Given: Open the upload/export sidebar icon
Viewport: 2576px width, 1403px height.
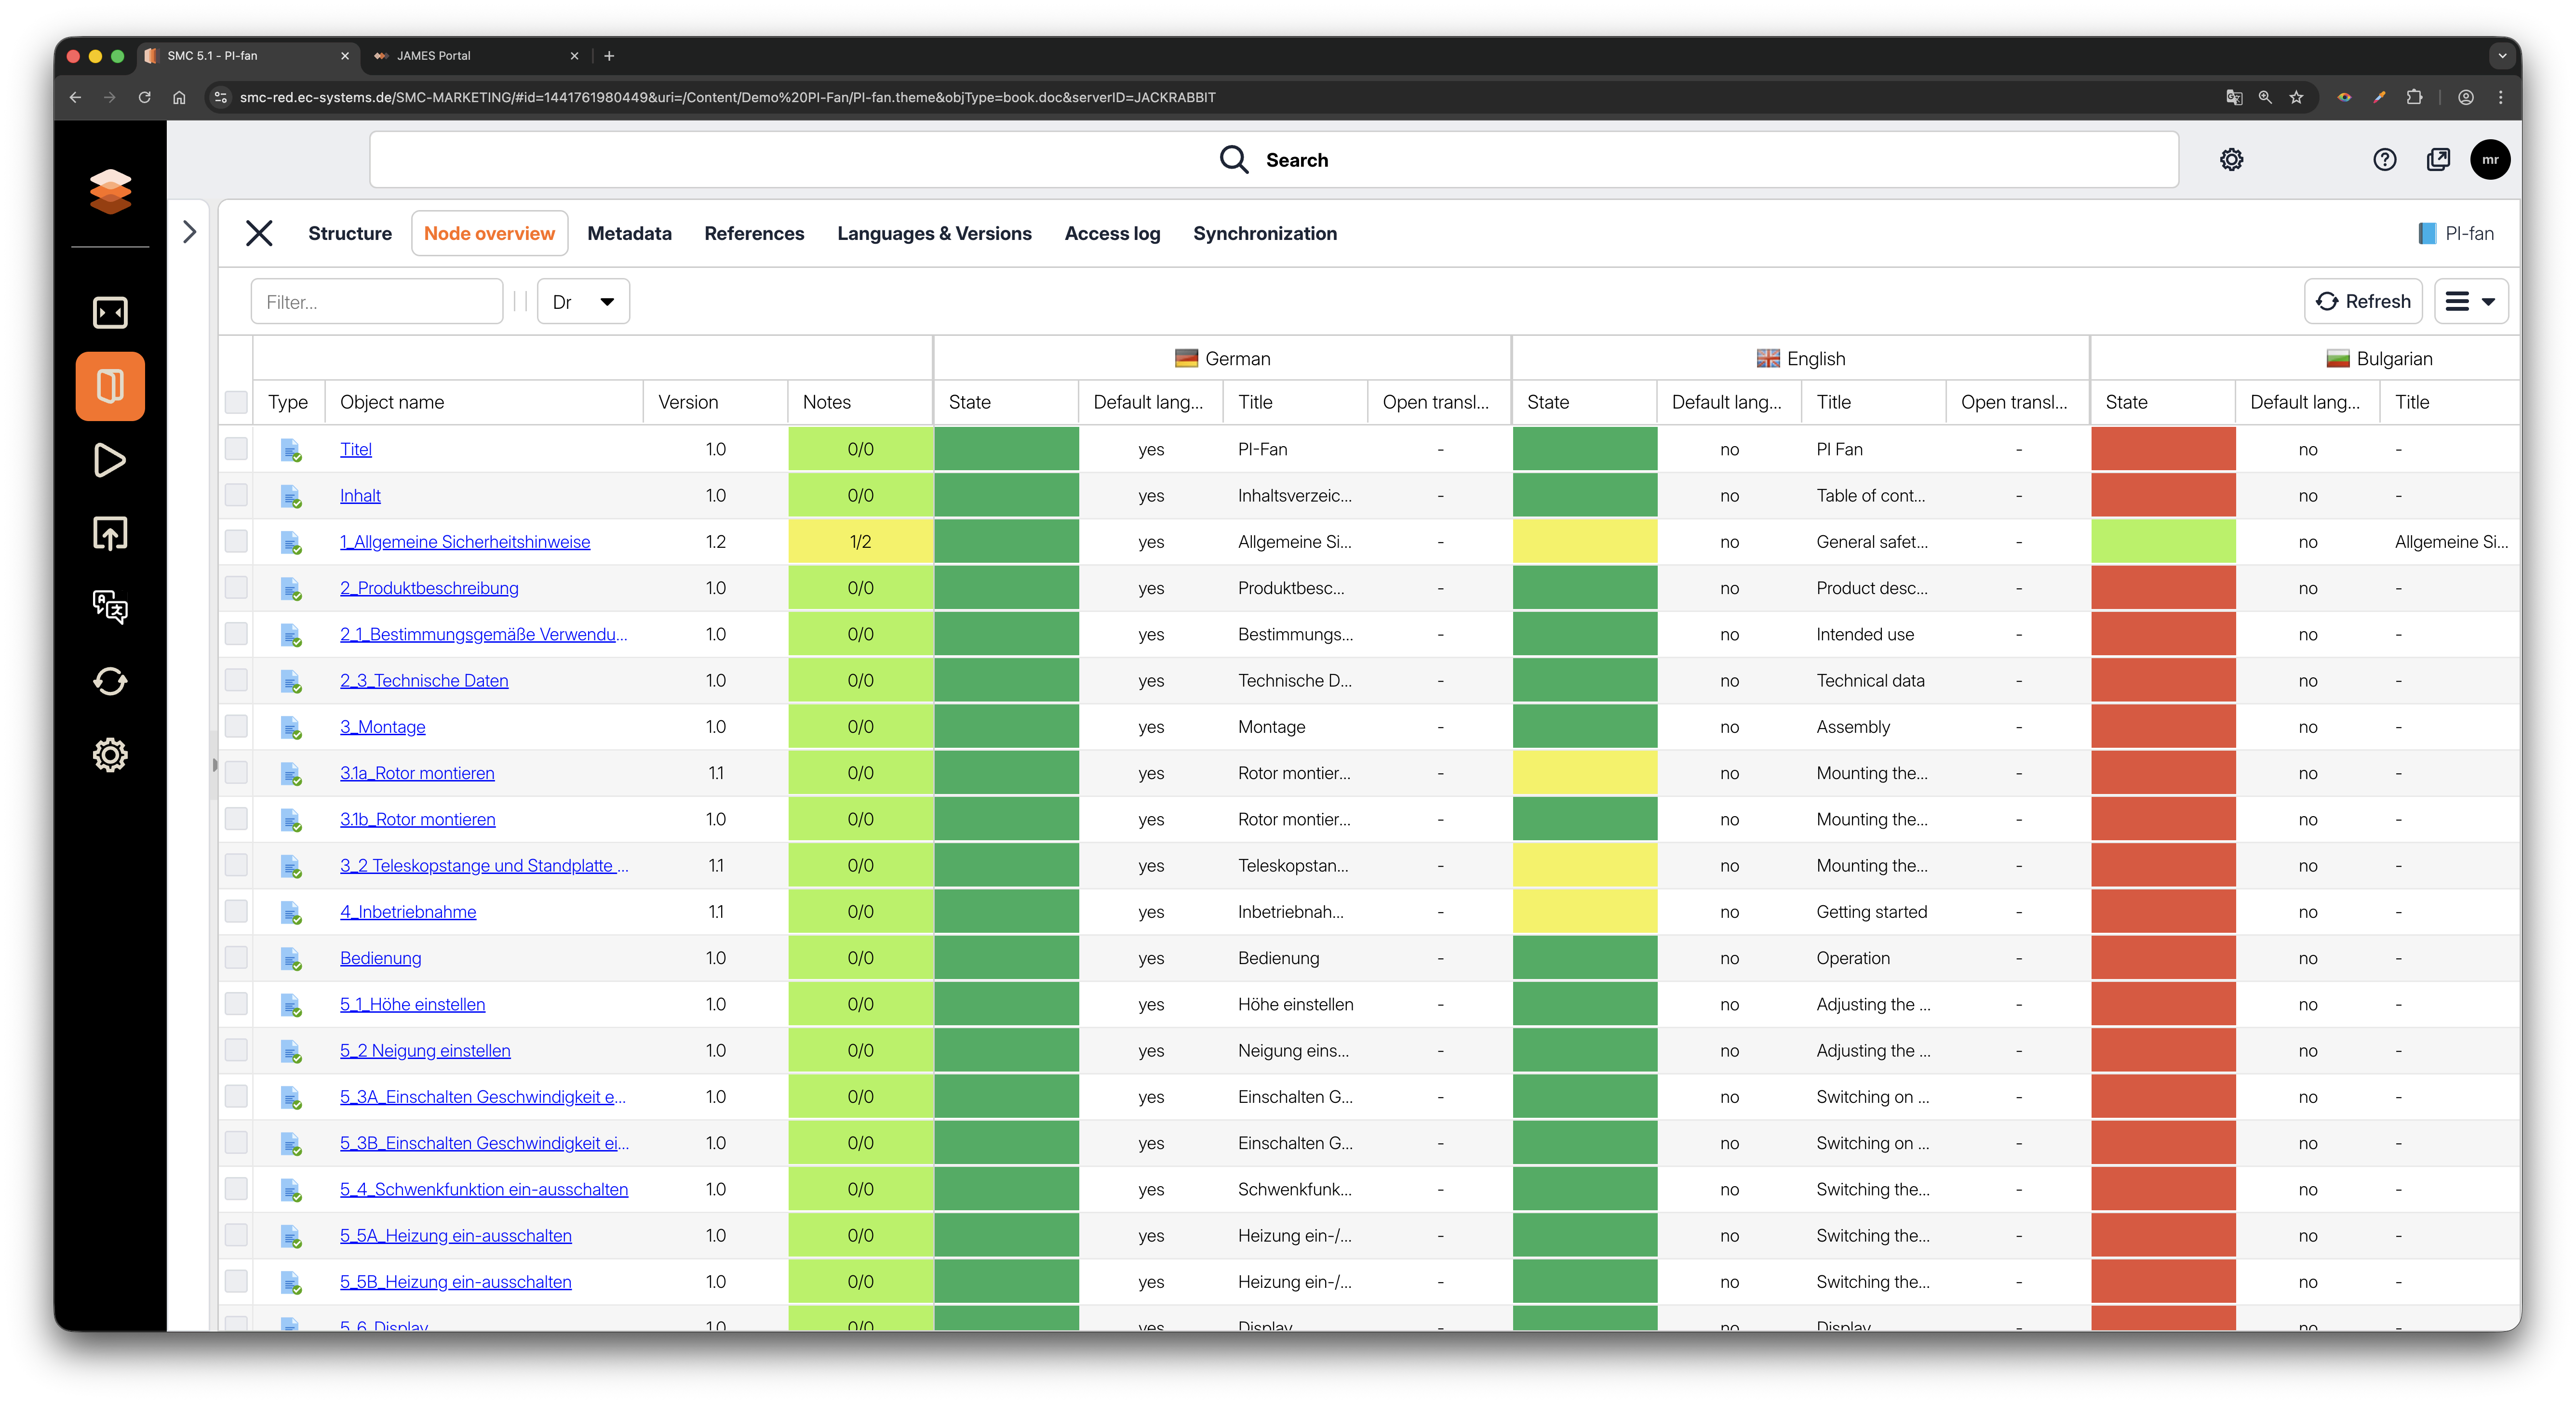Looking at the screenshot, I should pyautogui.click(x=110, y=534).
